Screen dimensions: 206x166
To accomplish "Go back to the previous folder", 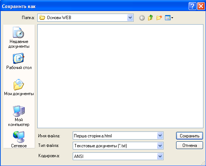I will click(x=142, y=18).
